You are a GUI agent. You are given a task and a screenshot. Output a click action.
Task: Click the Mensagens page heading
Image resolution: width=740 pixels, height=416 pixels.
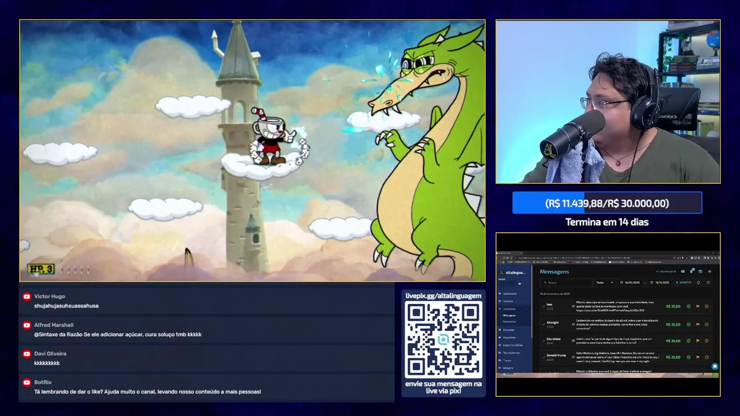[x=554, y=272]
